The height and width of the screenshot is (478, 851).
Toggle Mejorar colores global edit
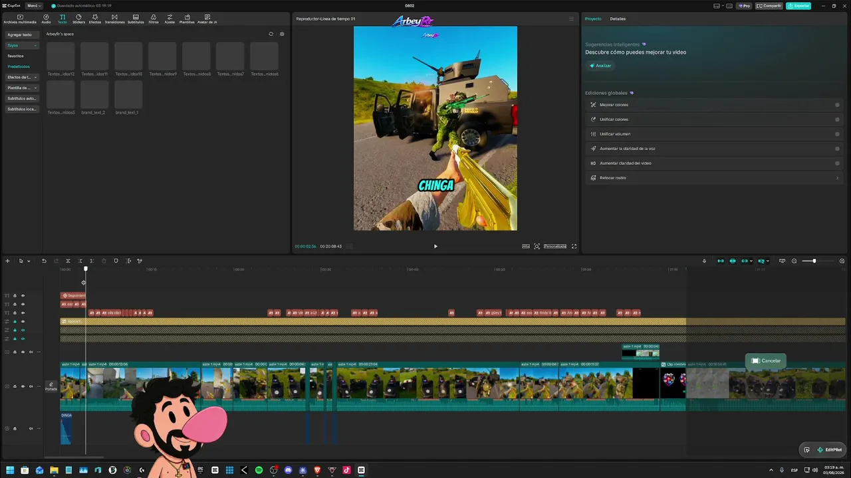pos(837,105)
